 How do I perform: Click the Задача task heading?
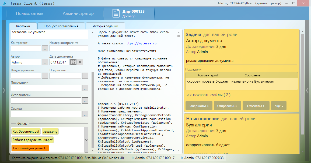coord(194,34)
